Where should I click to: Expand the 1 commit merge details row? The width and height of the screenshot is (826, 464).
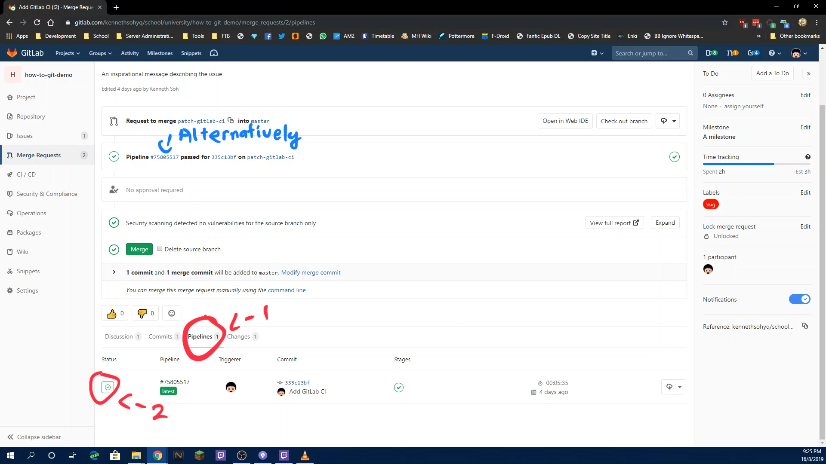point(114,272)
